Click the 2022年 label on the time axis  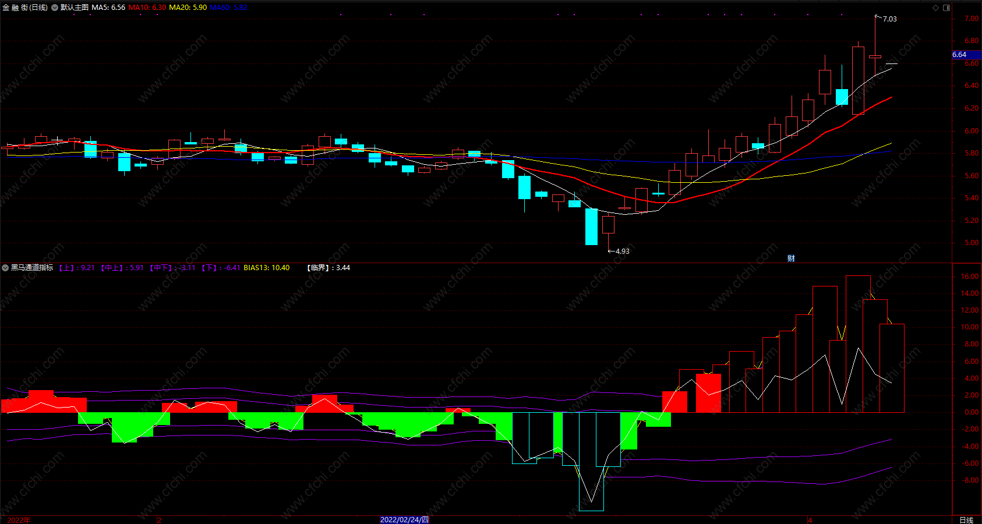19,520
